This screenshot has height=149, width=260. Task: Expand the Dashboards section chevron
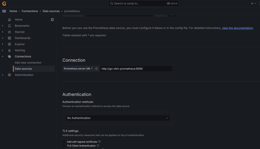click(3, 38)
